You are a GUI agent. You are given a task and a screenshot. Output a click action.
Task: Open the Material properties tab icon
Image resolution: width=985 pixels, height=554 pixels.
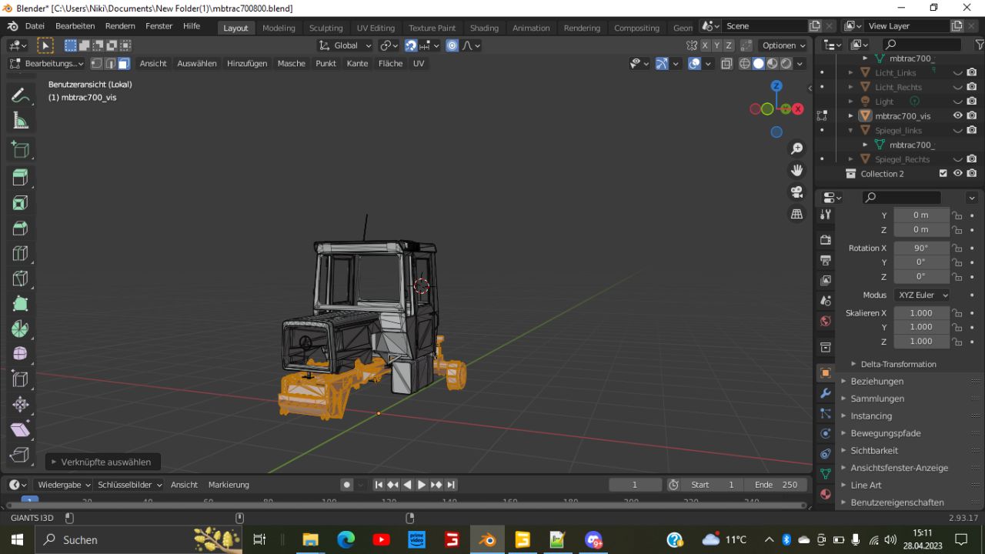click(826, 494)
